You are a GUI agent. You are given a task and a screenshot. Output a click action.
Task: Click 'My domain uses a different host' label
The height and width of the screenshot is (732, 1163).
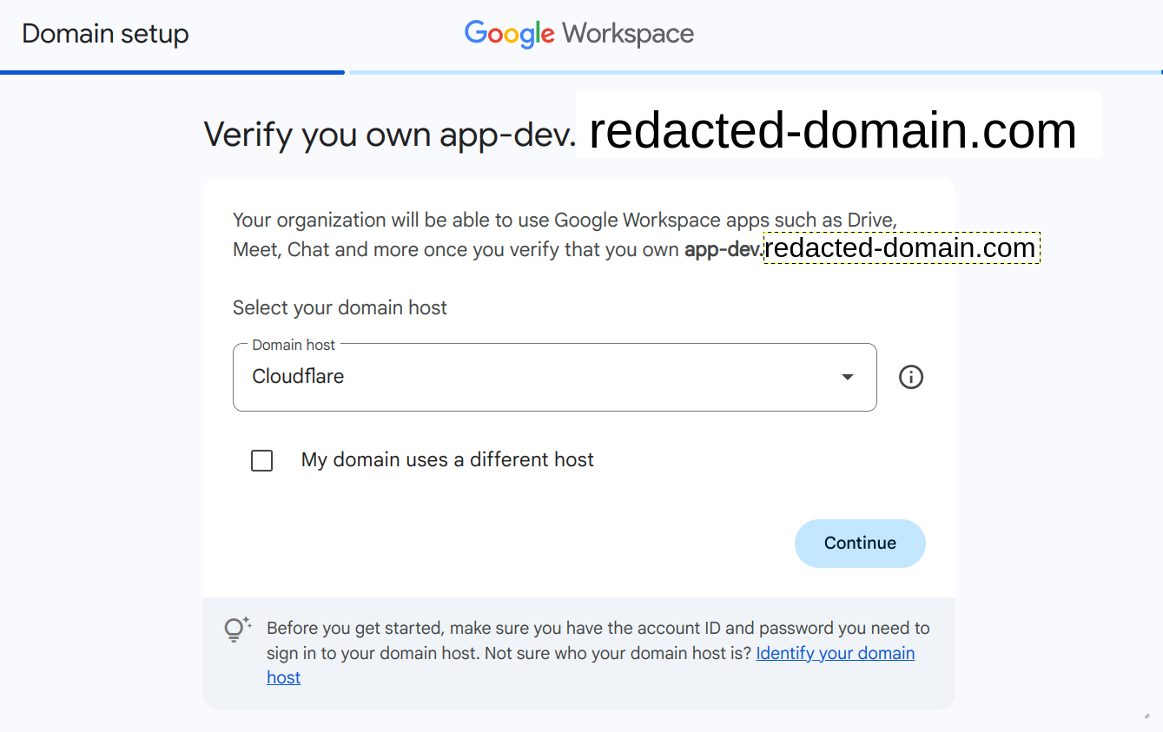447,460
